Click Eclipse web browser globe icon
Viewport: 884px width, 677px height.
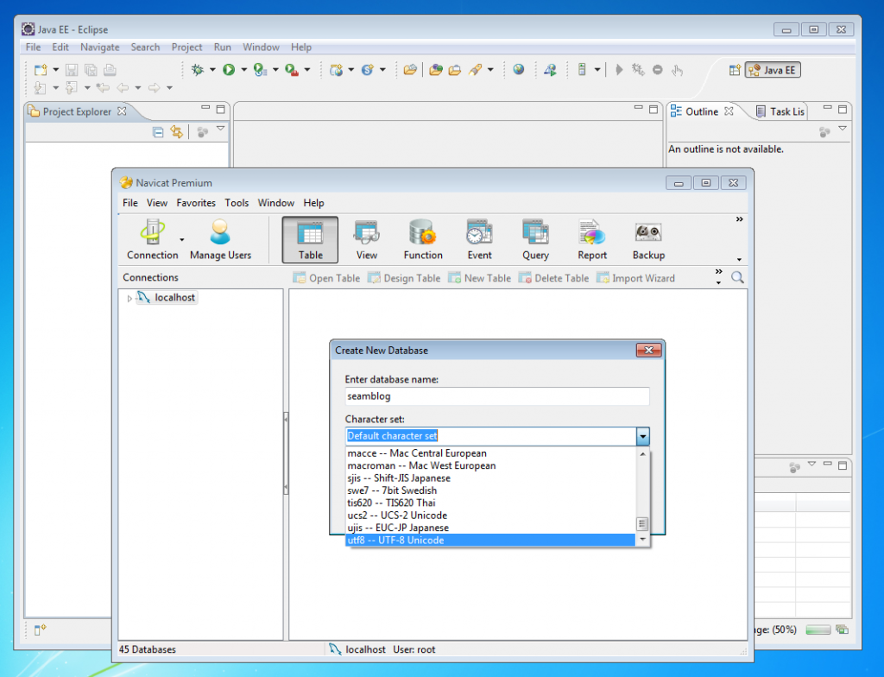(519, 69)
